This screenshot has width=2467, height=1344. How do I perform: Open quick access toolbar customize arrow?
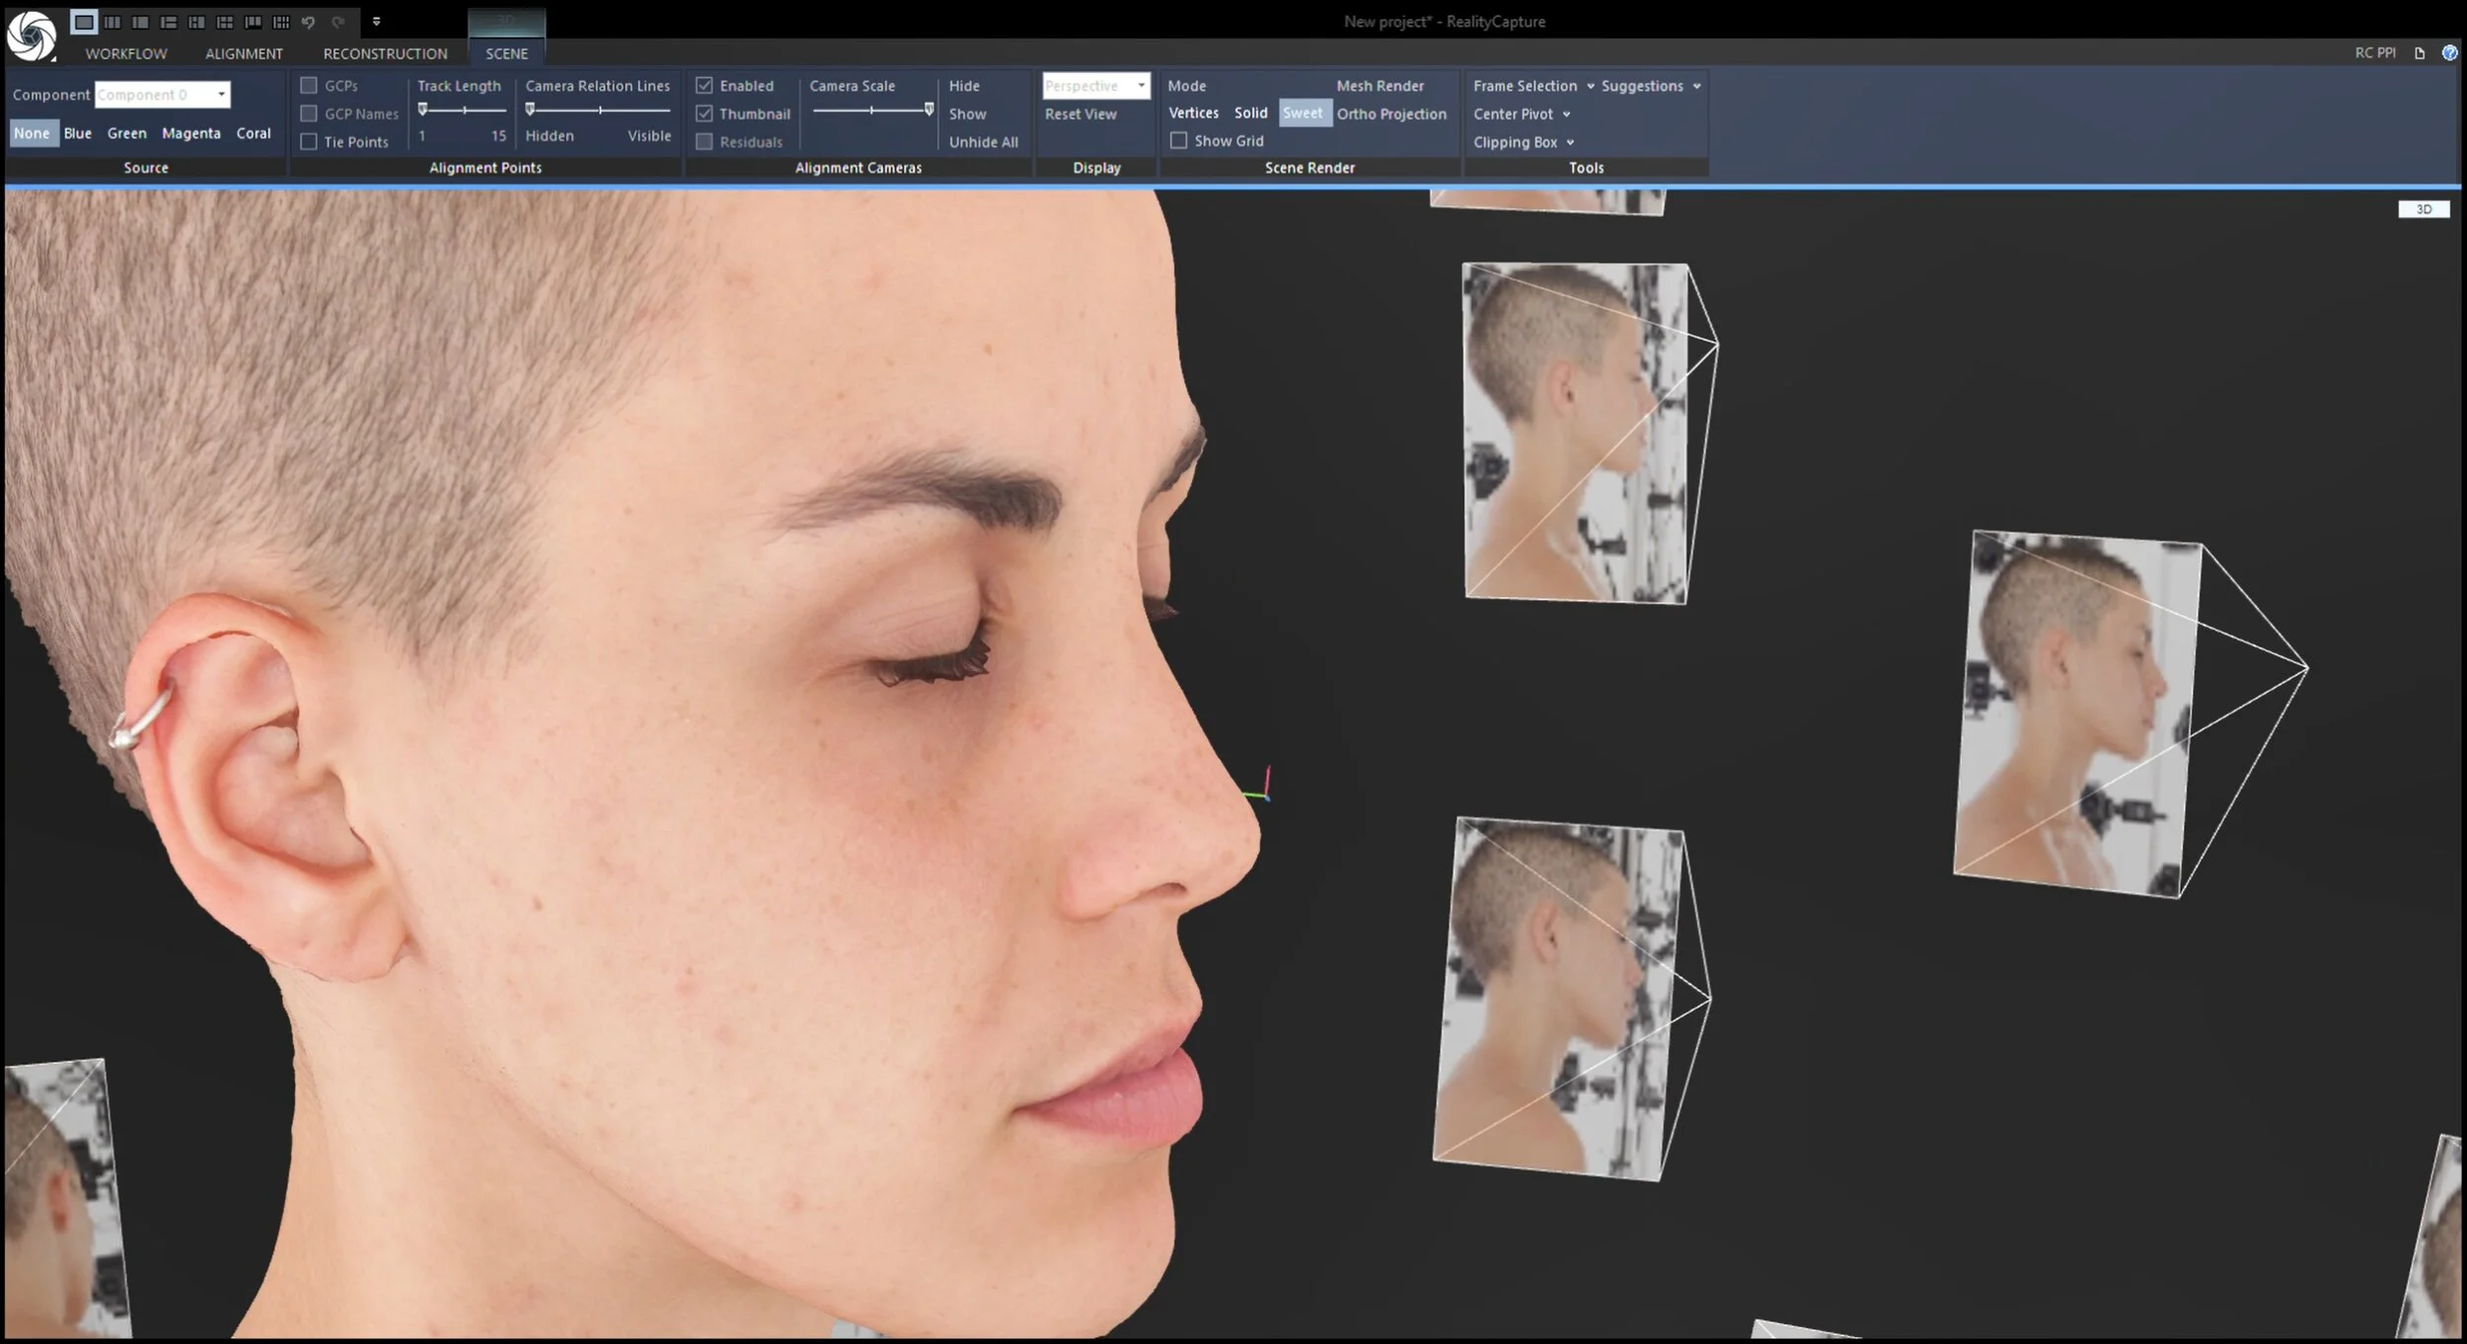[x=376, y=22]
